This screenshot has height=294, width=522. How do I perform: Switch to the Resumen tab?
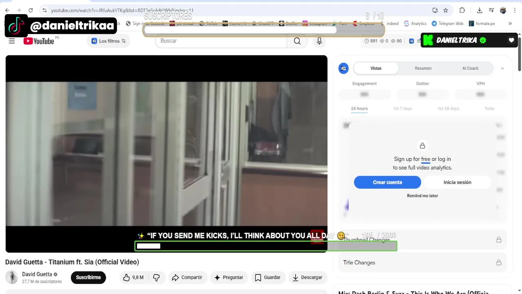tap(423, 68)
